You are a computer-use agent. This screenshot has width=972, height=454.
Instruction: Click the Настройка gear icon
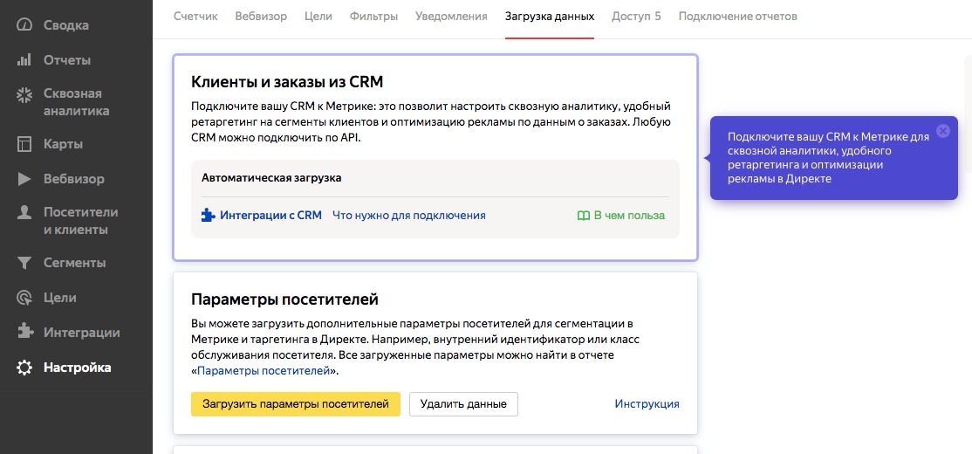coord(24,368)
